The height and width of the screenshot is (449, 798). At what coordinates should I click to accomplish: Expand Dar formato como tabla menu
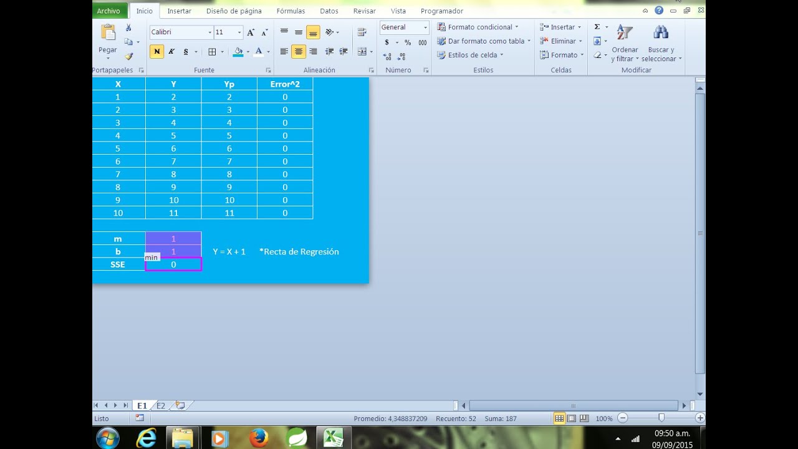tap(483, 41)
